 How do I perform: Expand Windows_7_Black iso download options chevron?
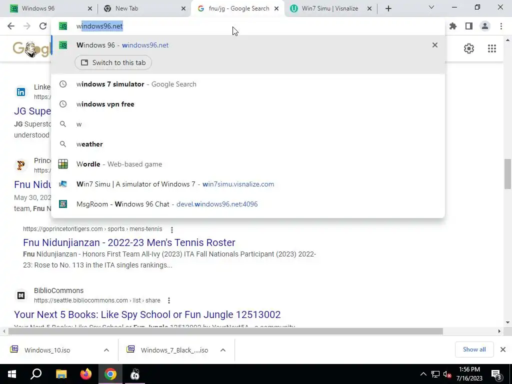tap(223, 350)
